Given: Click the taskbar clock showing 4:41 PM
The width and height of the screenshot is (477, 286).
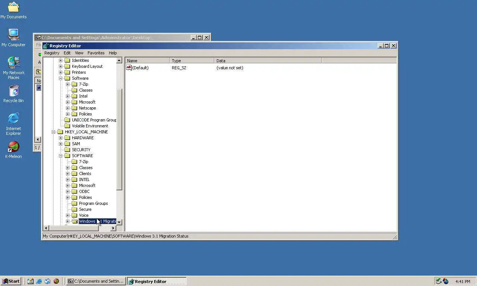Looking at the screenshot, I should pyautogui.click(x=463, y=282).
